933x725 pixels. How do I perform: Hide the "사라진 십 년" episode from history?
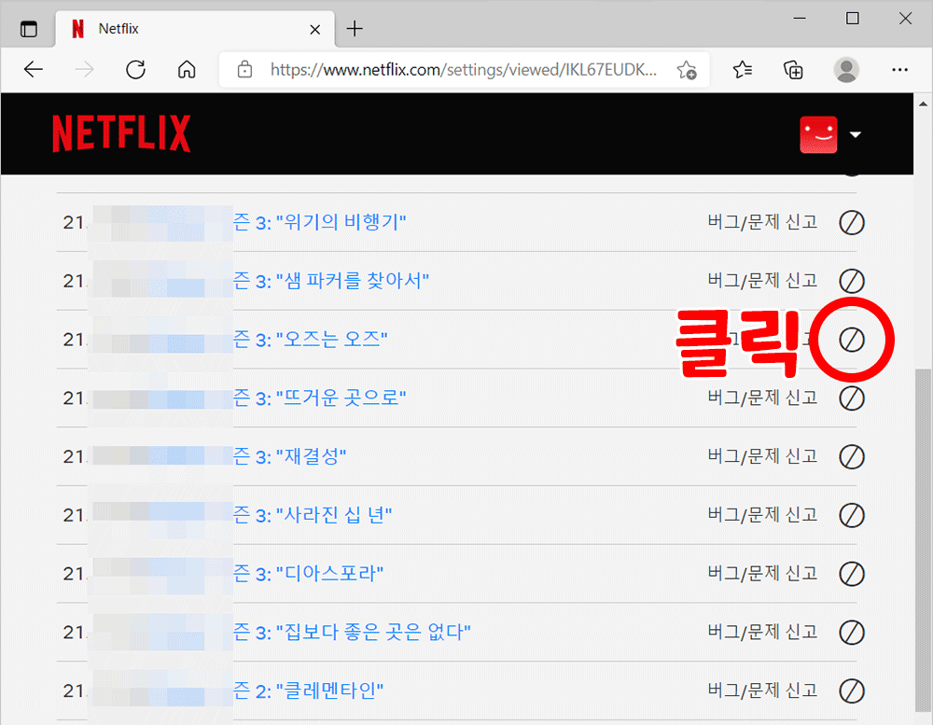point(852,515)
